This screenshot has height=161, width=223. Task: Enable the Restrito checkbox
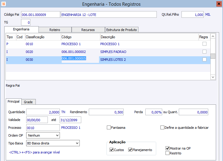[x=168, y=153]
